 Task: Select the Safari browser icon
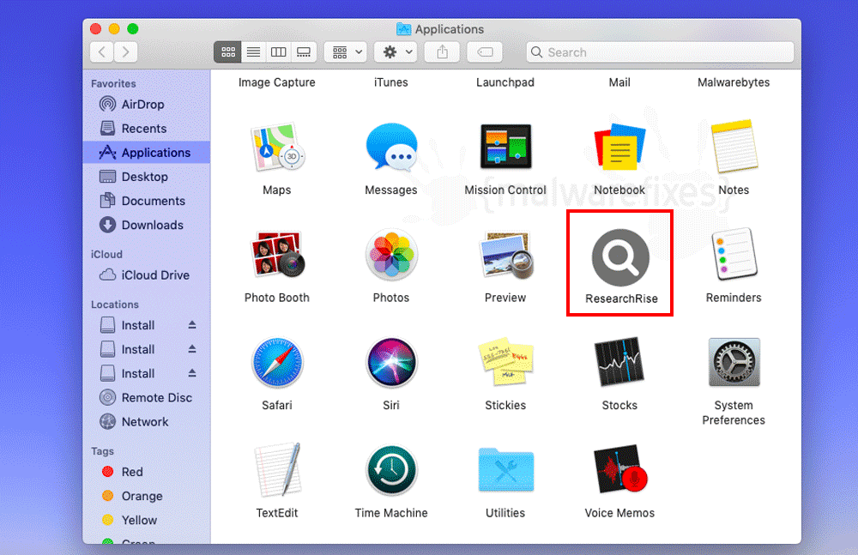[x=277, y=362]
